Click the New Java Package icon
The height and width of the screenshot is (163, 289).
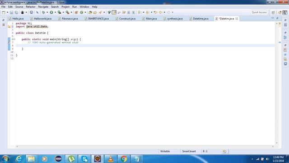[x=76, y=12]
